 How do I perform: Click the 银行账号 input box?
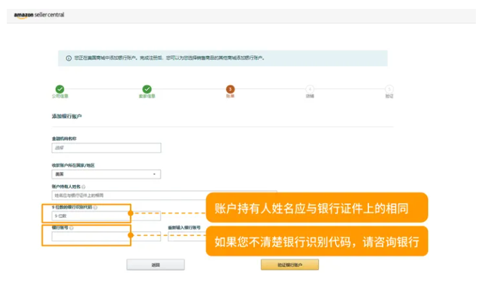[x=88, y=237]
